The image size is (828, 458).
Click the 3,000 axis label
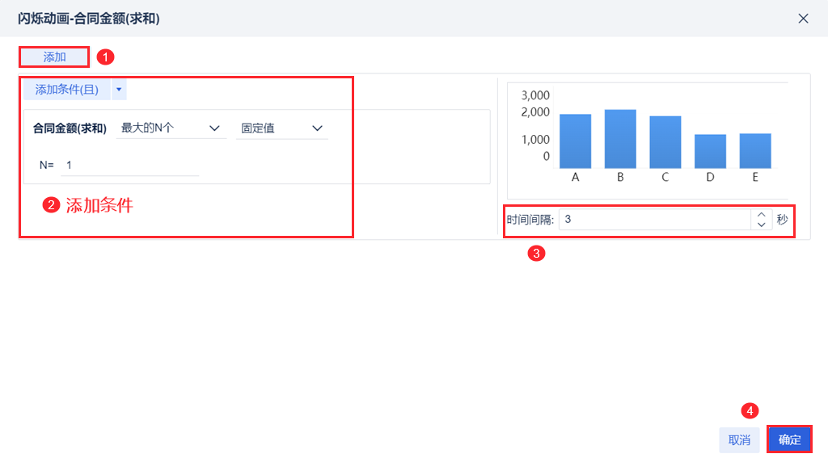535,95
